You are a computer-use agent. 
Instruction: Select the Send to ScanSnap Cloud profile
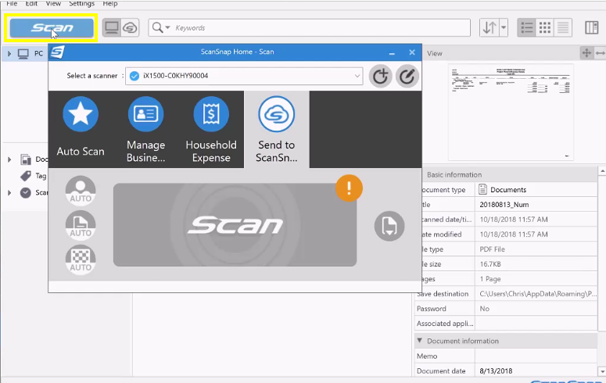[x=276, y=129]
